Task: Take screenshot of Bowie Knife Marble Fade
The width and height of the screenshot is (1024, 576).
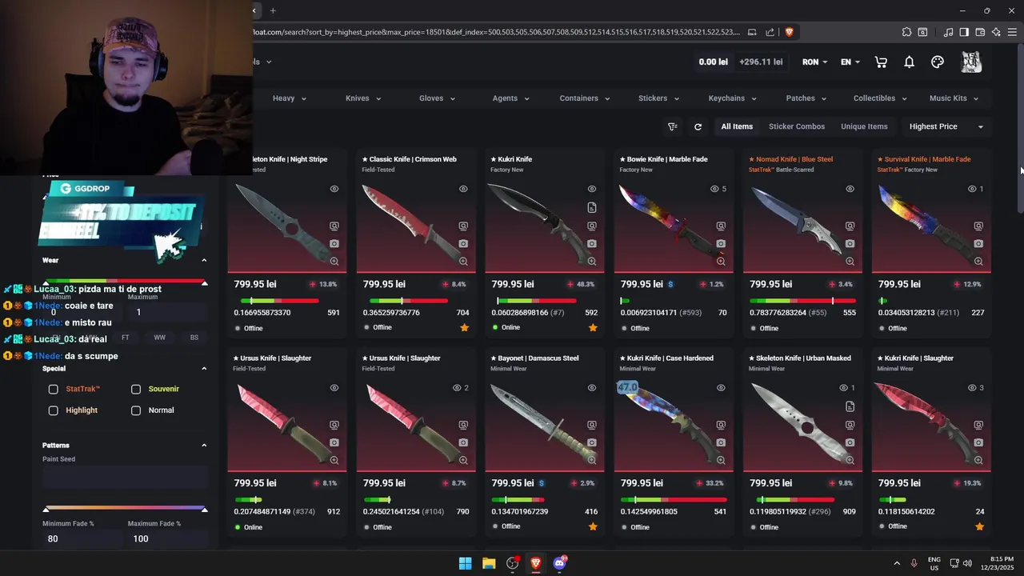Action: pos(721,243)
